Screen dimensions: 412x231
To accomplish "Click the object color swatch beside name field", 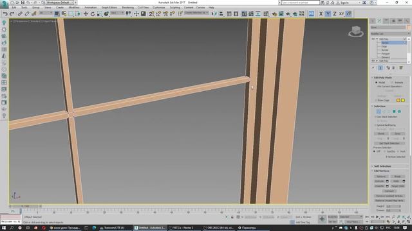I will [409, 27].
